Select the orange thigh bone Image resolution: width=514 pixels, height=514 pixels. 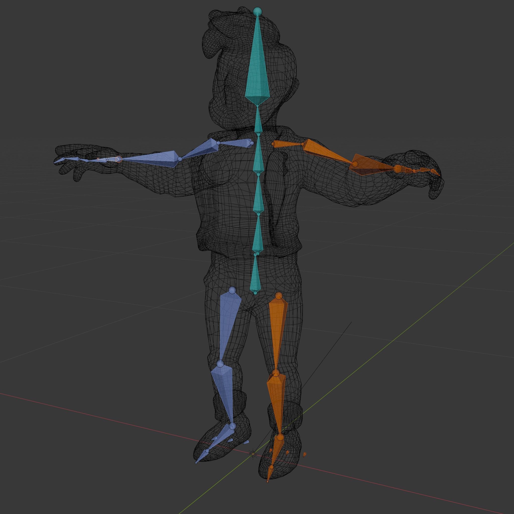pyautogui.click(x=278, y=333)
